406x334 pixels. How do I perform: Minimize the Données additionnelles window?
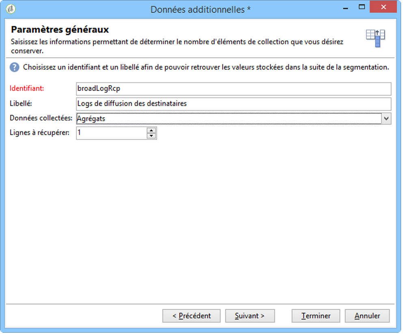(x=345, y=8)
